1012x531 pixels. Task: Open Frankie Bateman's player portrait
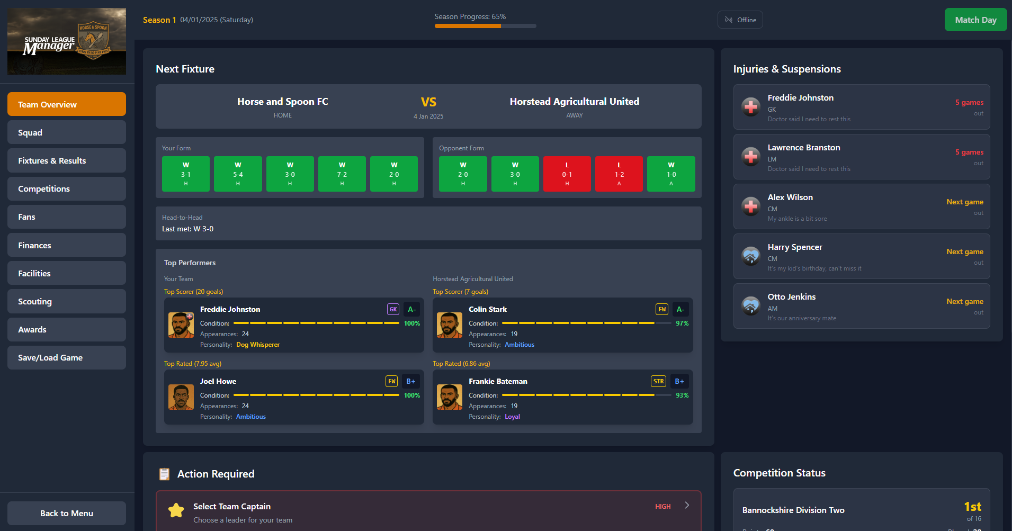[x=450, y=397]
